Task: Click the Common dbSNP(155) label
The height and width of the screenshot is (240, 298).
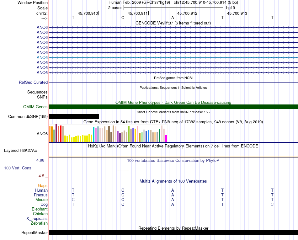Action: point(28,116)
